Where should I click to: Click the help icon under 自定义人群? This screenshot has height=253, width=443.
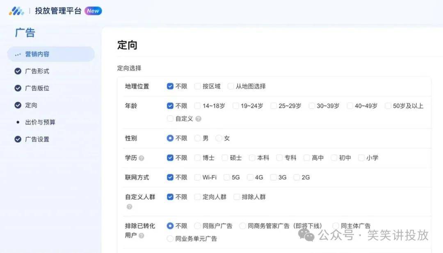[x=129, y=207]
